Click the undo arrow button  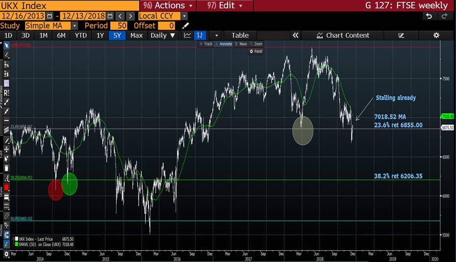click(429, 16)
